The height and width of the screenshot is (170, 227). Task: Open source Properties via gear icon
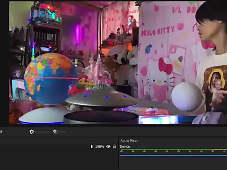32,132
